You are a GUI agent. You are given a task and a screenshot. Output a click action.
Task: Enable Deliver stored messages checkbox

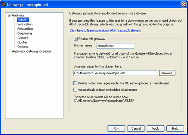click(x=75, y=83)
